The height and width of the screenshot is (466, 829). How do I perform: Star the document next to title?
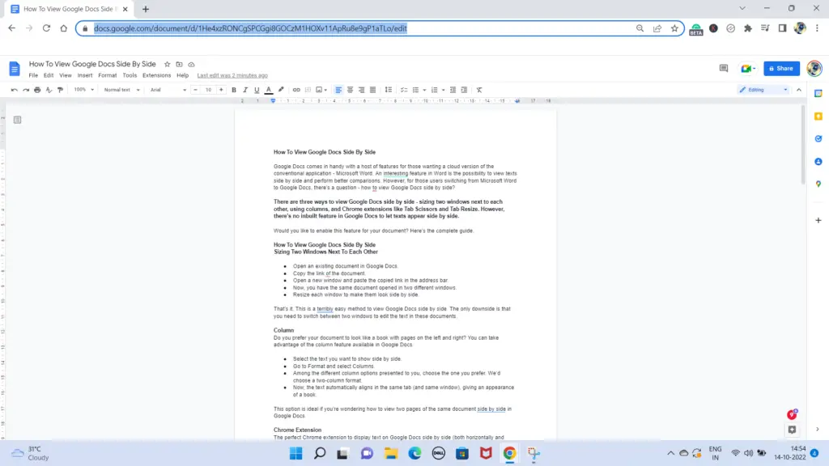[167, 65]
